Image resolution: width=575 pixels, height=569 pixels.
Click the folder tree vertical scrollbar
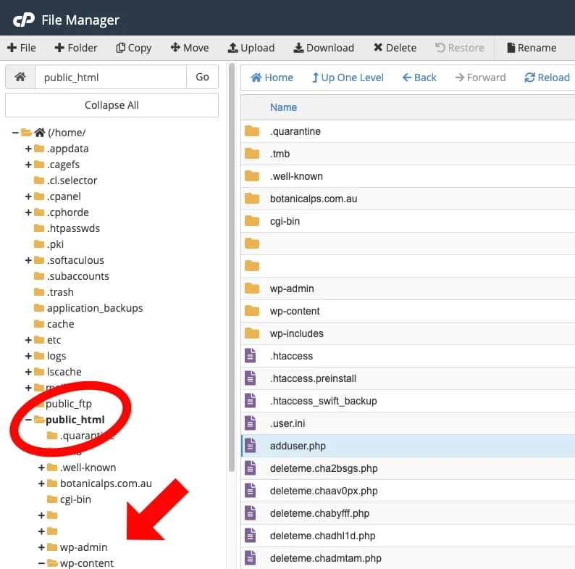click(x=232, y=267)
